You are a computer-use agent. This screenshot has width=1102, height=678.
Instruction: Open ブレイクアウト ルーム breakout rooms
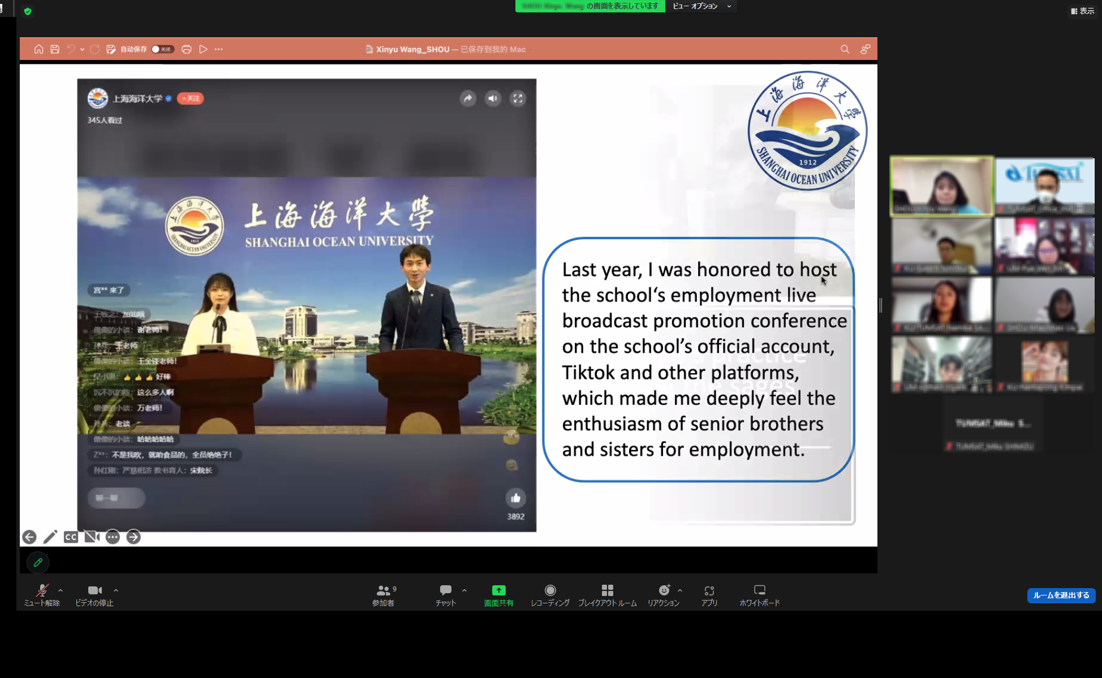608,595
